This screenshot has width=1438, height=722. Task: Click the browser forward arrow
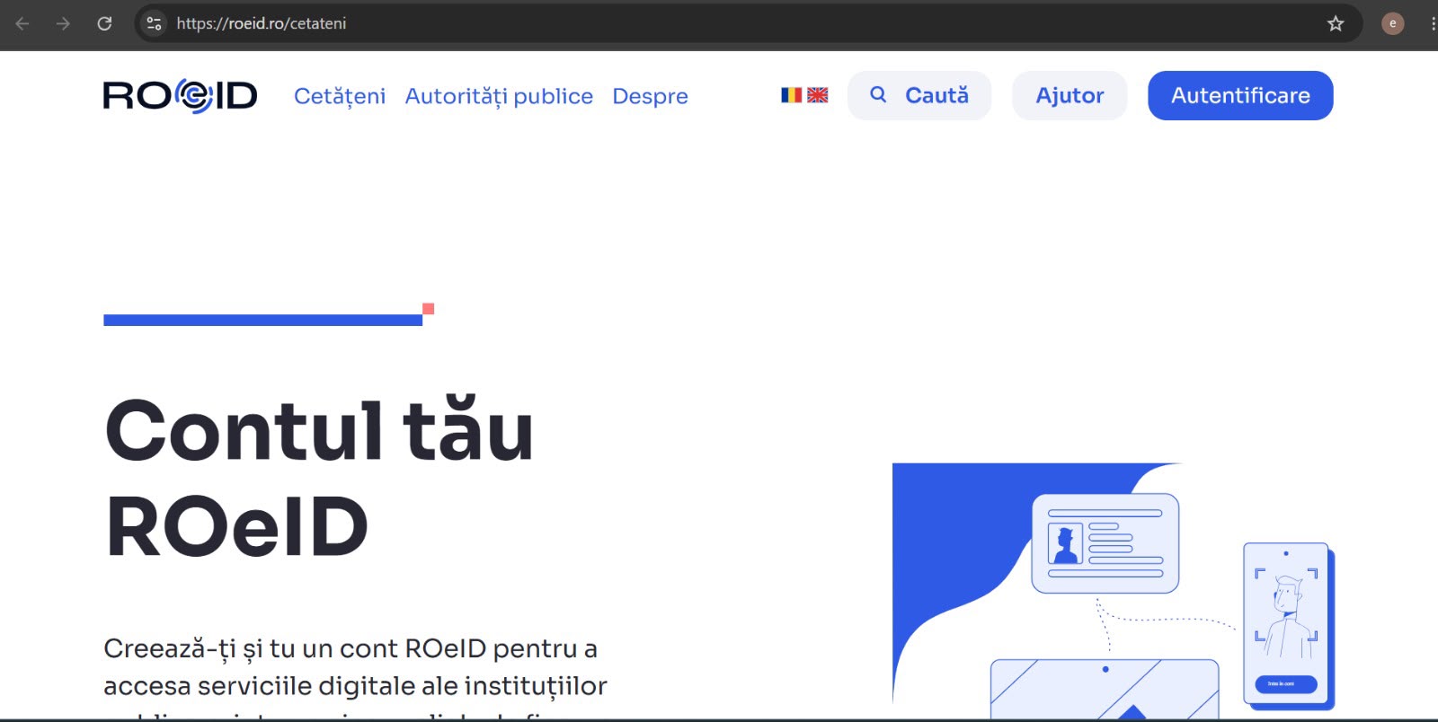pyautogui.click(x=63, y=23)
